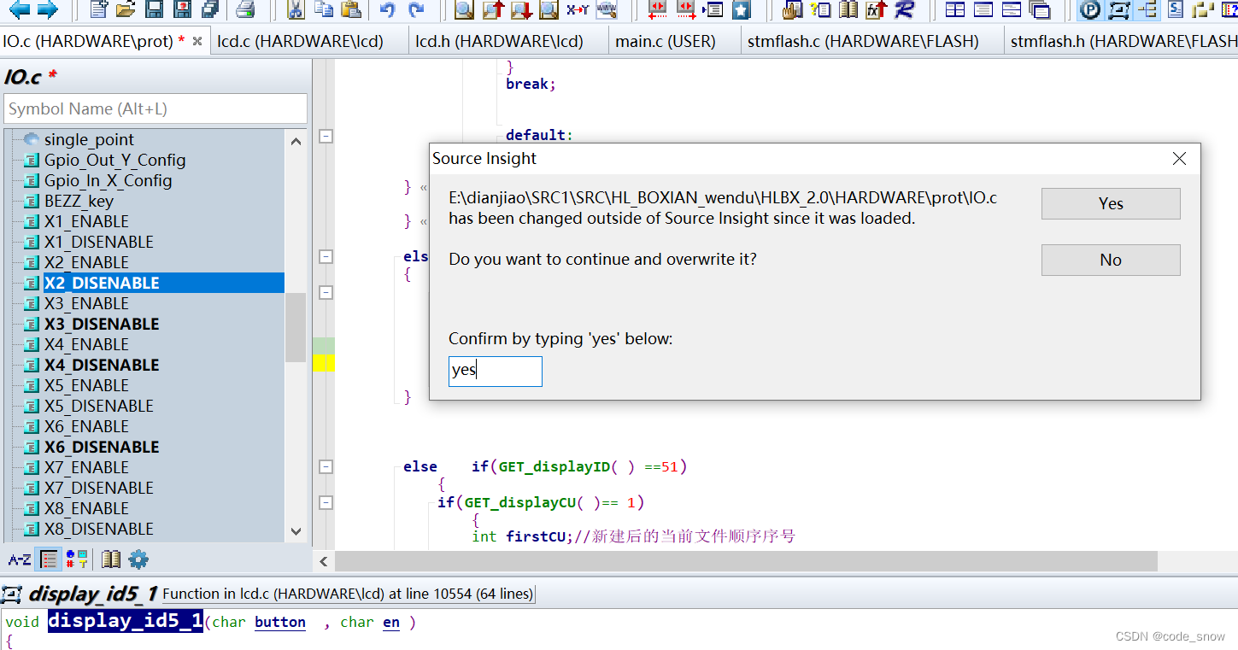Select X3_DISENABLE symbol
1238x650 pixels.
(x=102, y=324)
